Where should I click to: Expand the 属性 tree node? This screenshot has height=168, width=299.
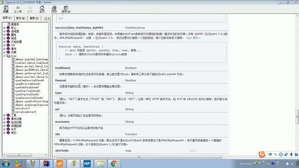click(4, 35)
